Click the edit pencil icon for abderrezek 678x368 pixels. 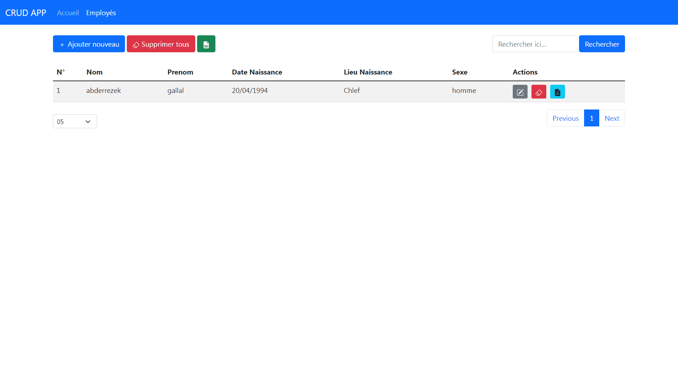520,92
